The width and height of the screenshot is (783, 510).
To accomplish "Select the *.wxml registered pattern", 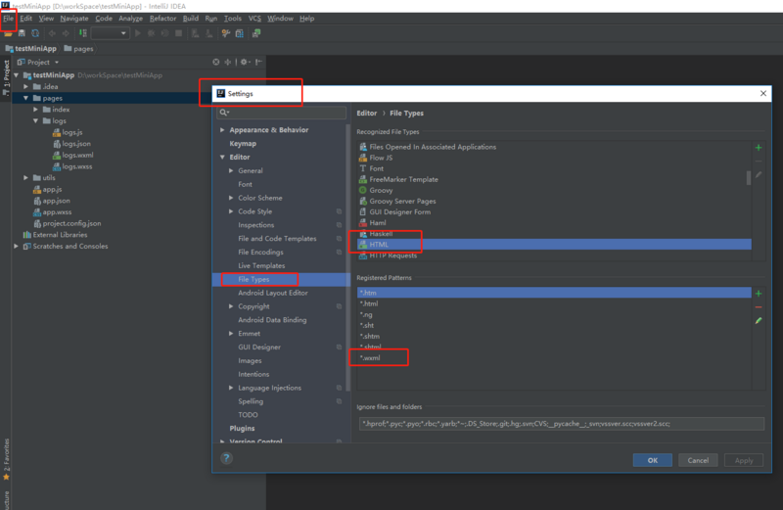I will click(x=554, y=357).
